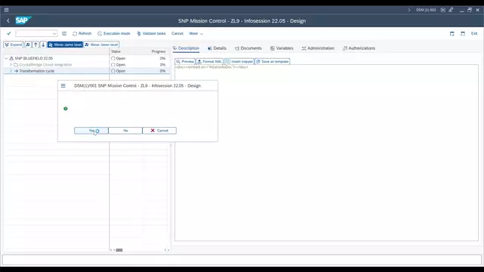Viewport: 484px width, 272px height.
Task: Click the Expand tree button
Action: point(14,45)
